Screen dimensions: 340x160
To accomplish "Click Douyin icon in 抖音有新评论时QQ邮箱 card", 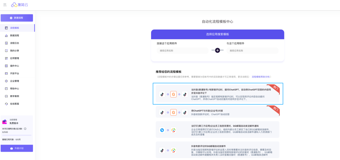I will 162,150.
